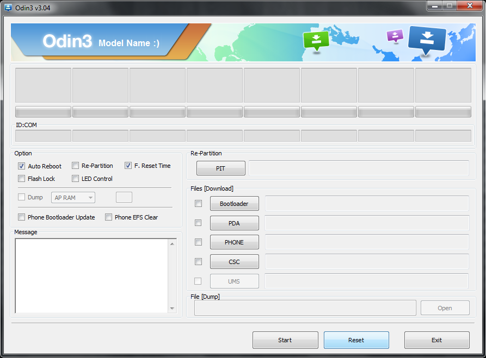Click Message scrollbar down arrow

point(172,308)
